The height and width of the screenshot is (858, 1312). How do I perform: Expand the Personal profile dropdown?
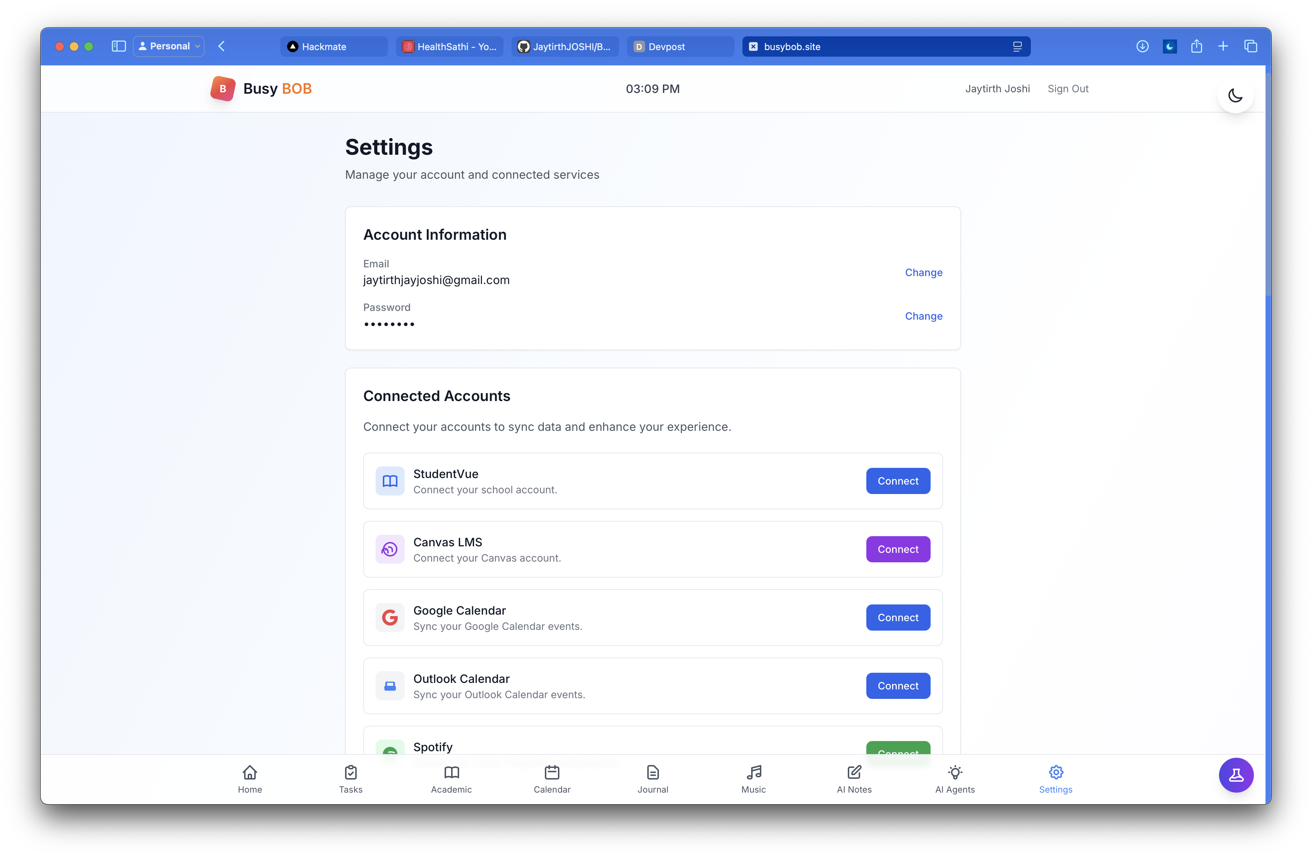pyautogui.click(x=169, y=46)
